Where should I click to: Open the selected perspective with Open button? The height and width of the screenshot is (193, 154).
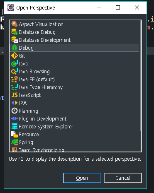tap(82, 178)
